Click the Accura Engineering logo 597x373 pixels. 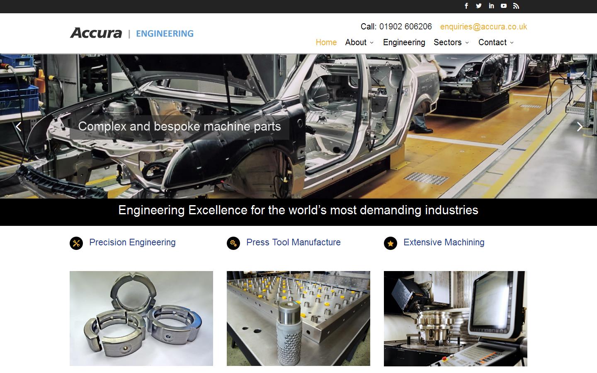tap(132, 33)
